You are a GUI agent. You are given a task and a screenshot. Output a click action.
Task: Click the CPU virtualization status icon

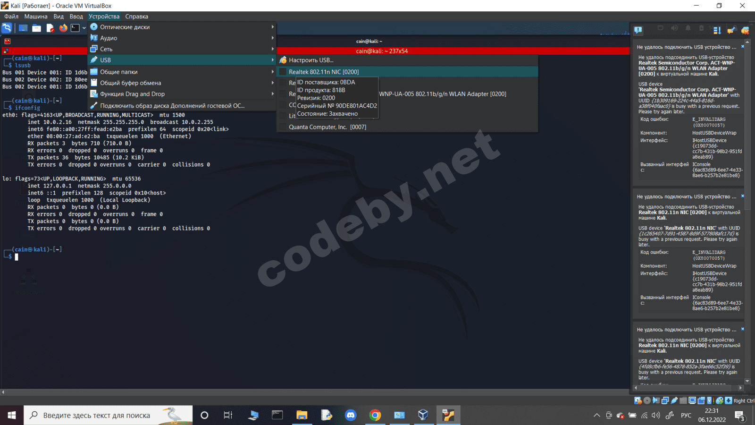(x=710, y=400)
